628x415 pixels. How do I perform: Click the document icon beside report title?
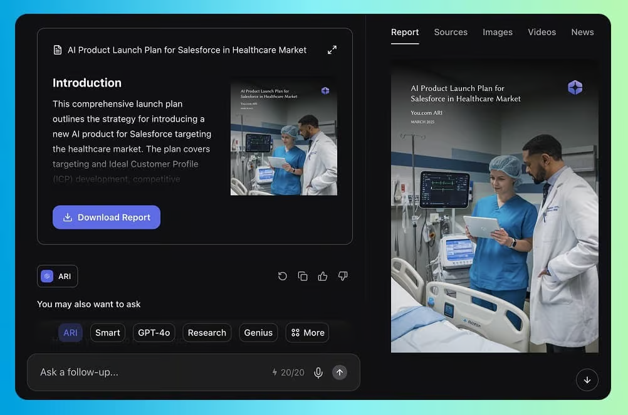coord(58,50)
